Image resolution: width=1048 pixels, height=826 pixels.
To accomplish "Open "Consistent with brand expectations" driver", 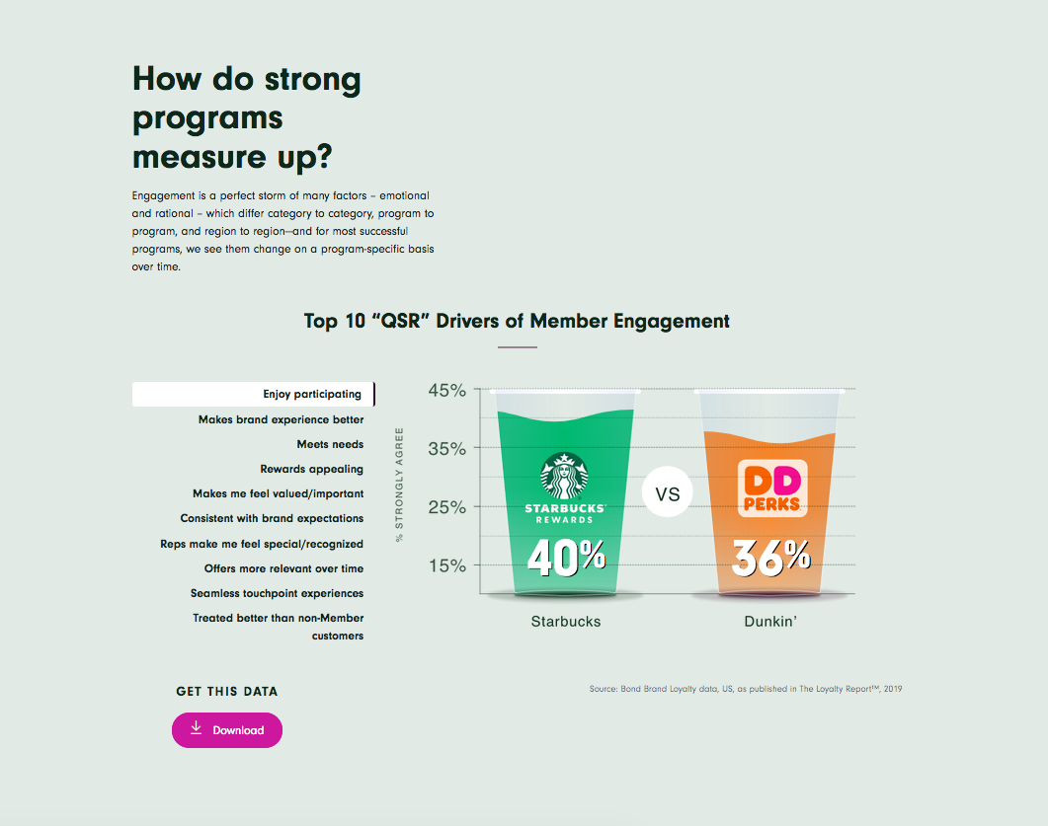I will tap(272, 518).
